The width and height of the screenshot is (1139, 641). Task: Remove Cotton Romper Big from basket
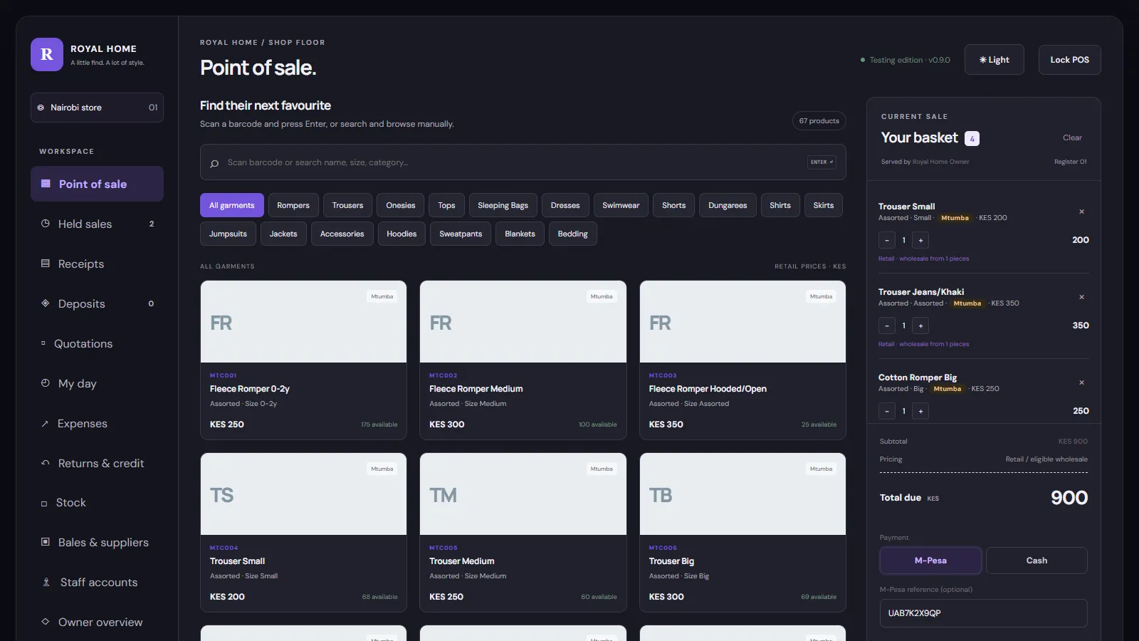click(x=1081, y=382)
